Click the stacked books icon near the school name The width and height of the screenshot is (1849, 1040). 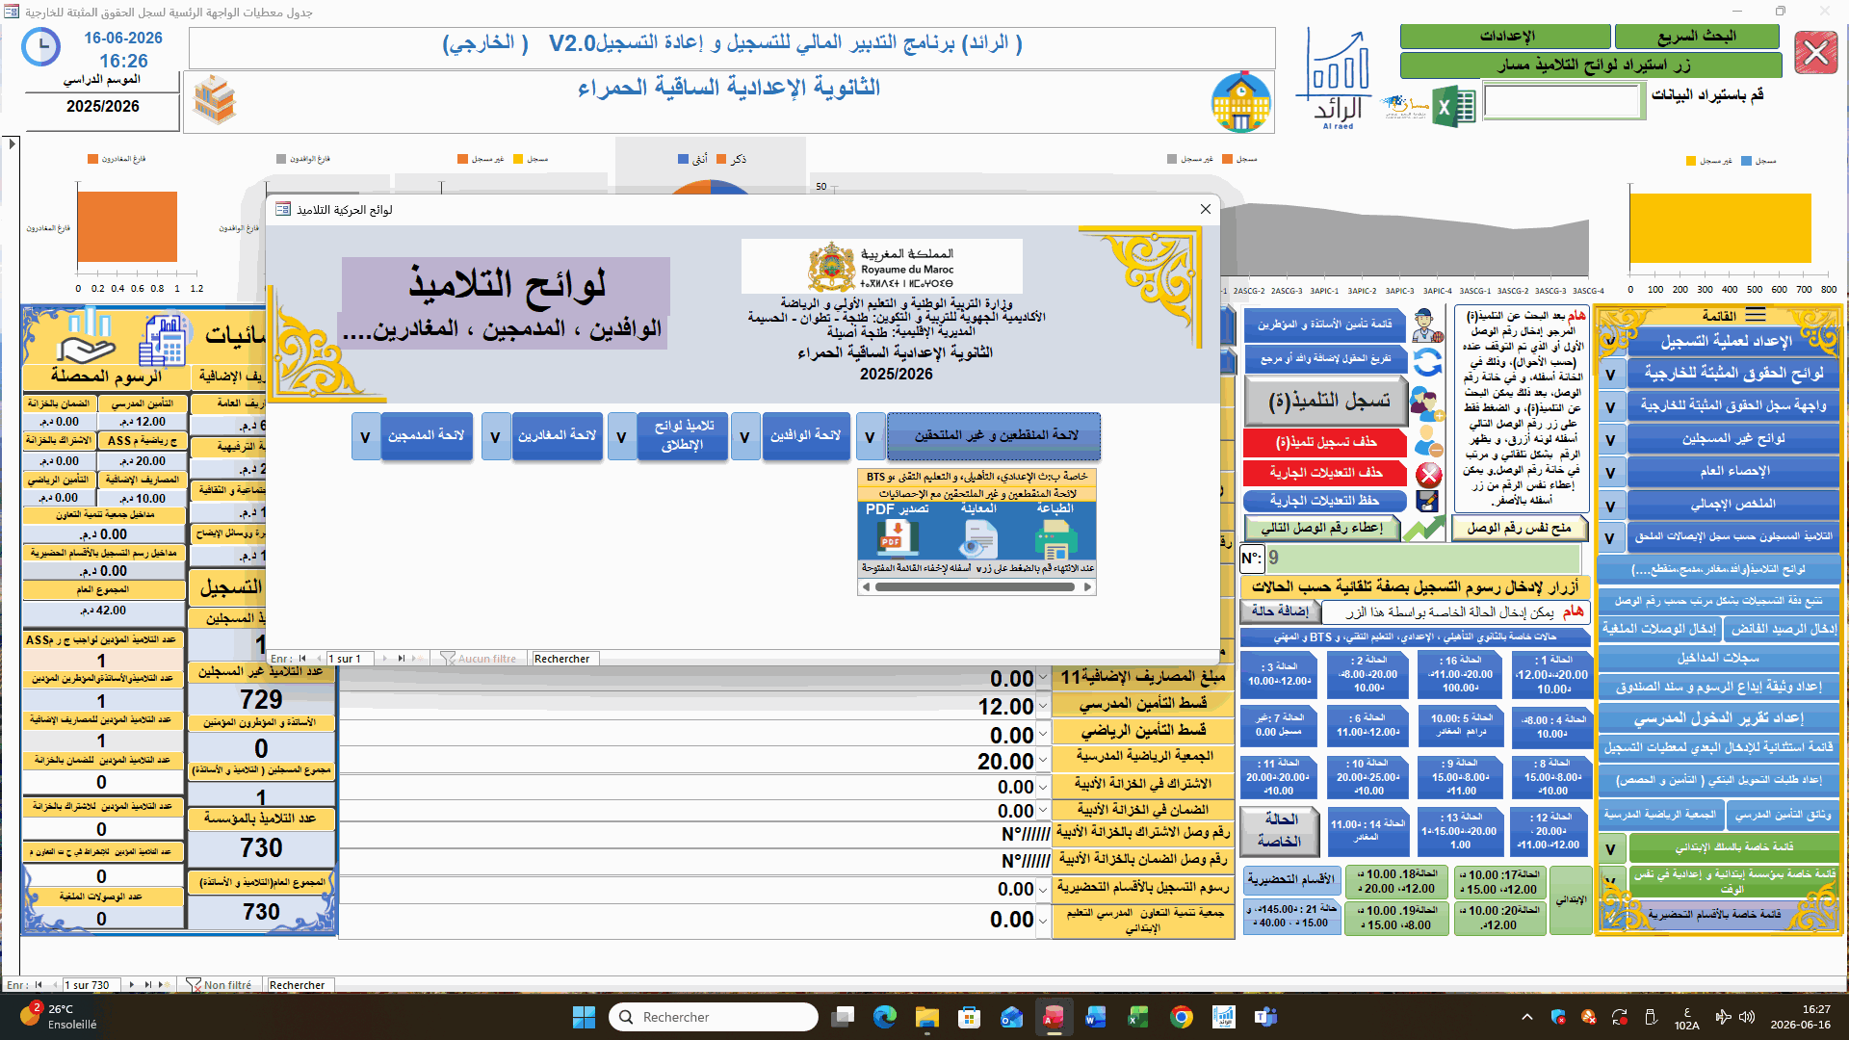[214, 100]
